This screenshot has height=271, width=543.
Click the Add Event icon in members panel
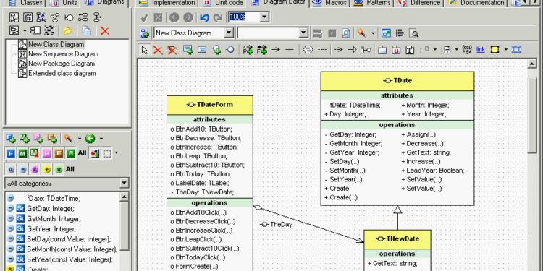tap(52, 139)
